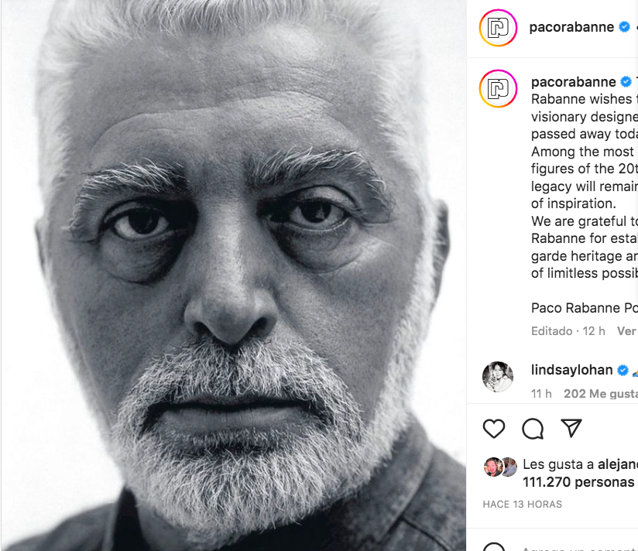The height and width of the screenshot is (551, 638).
Task: Open pacorabanne profile picture in the post header
Action: pos(498,28)
